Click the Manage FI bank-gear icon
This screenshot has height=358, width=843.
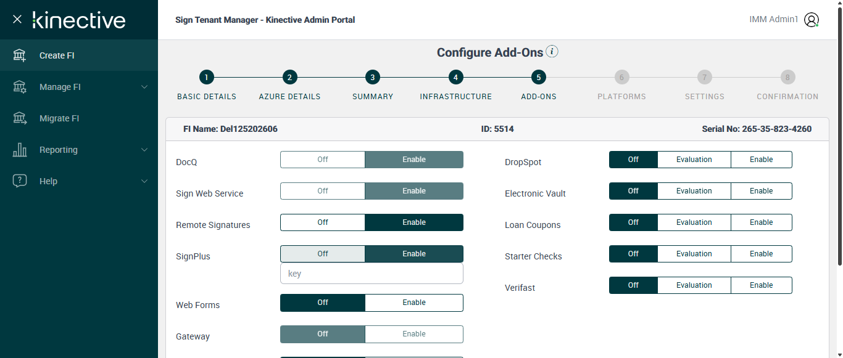20,87
